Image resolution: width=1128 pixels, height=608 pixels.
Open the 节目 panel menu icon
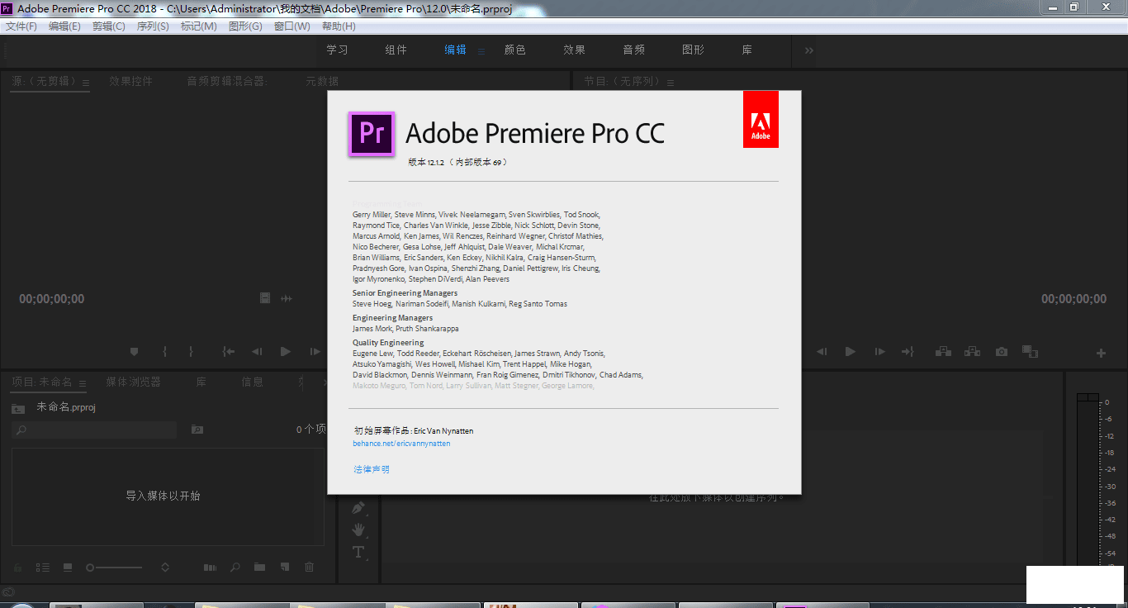point(671,83)
